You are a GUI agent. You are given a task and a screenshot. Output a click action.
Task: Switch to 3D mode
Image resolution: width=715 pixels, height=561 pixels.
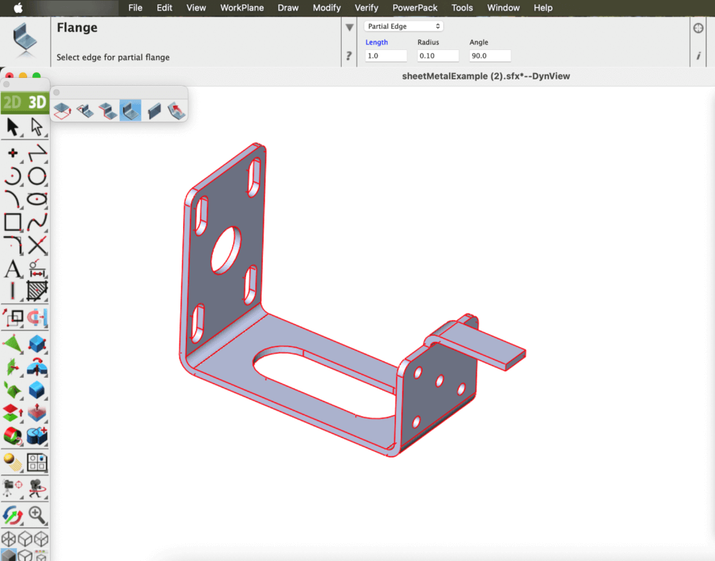tap(37, 102)
